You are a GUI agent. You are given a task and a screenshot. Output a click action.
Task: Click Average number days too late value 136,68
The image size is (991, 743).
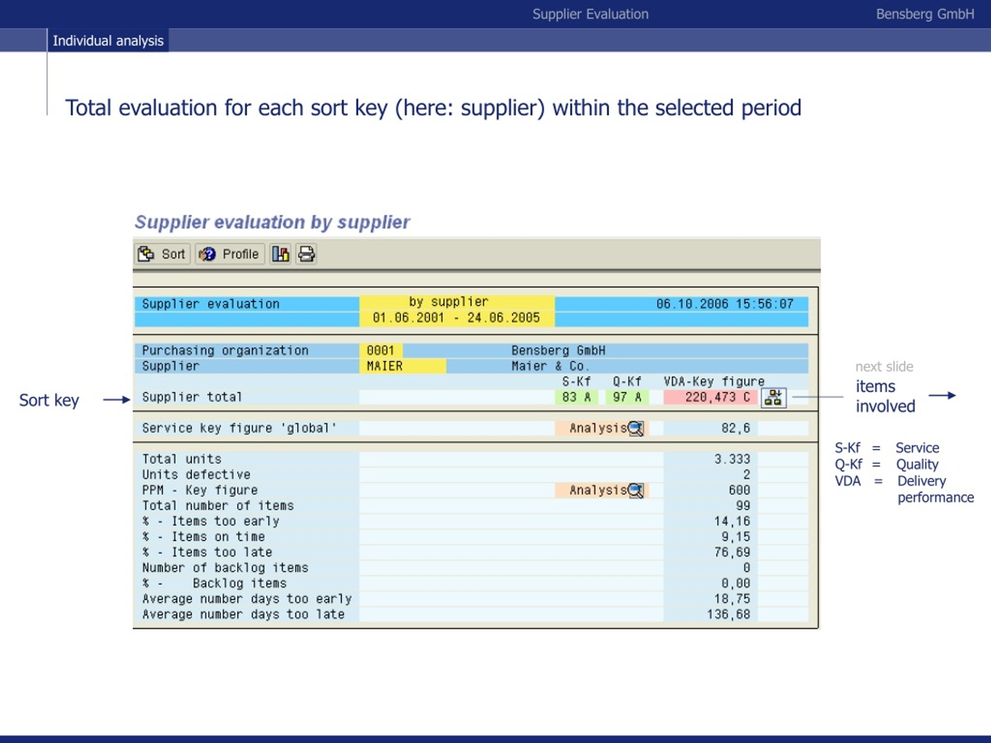pos(729,615)
